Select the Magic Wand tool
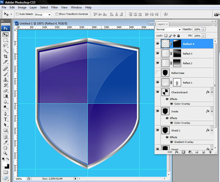Viewport: 220px width, 182px height. pos(5,51)
